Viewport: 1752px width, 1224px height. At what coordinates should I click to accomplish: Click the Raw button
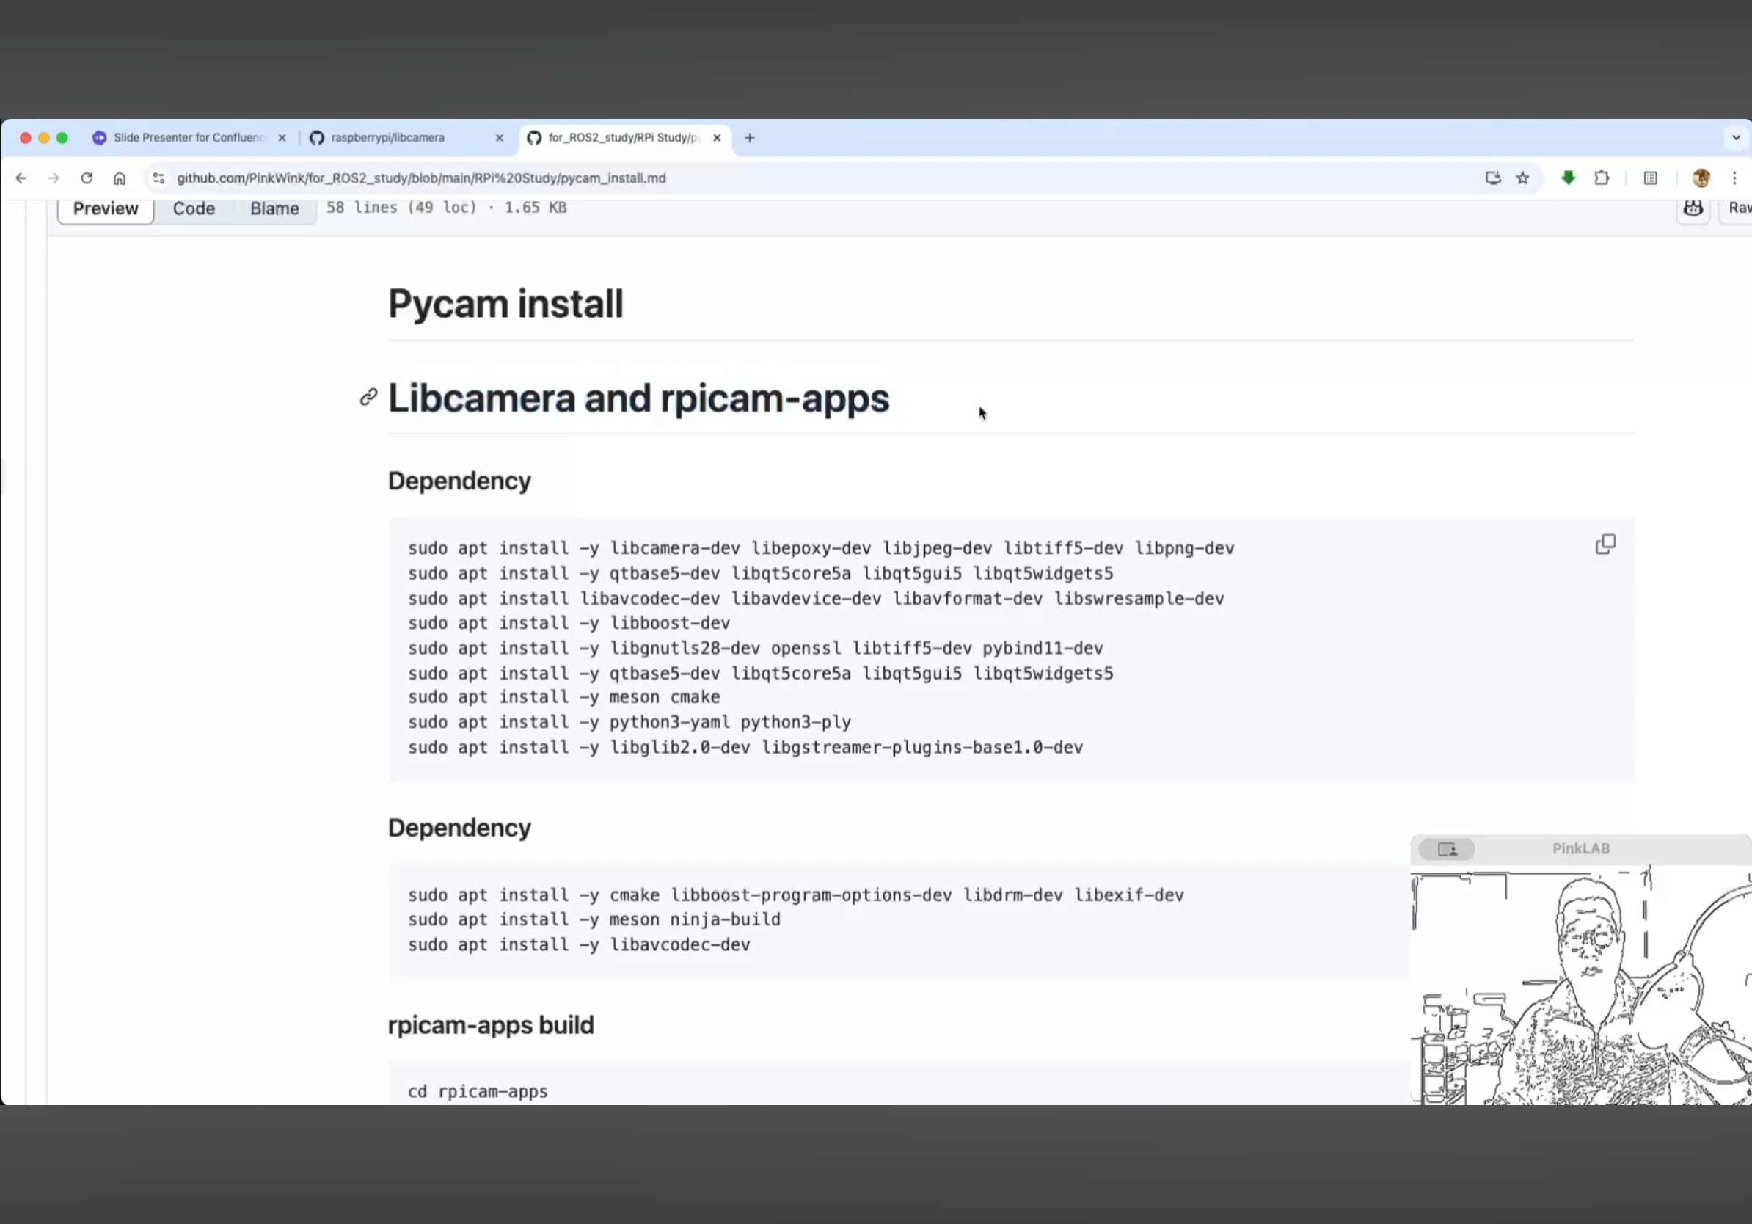1738,208
